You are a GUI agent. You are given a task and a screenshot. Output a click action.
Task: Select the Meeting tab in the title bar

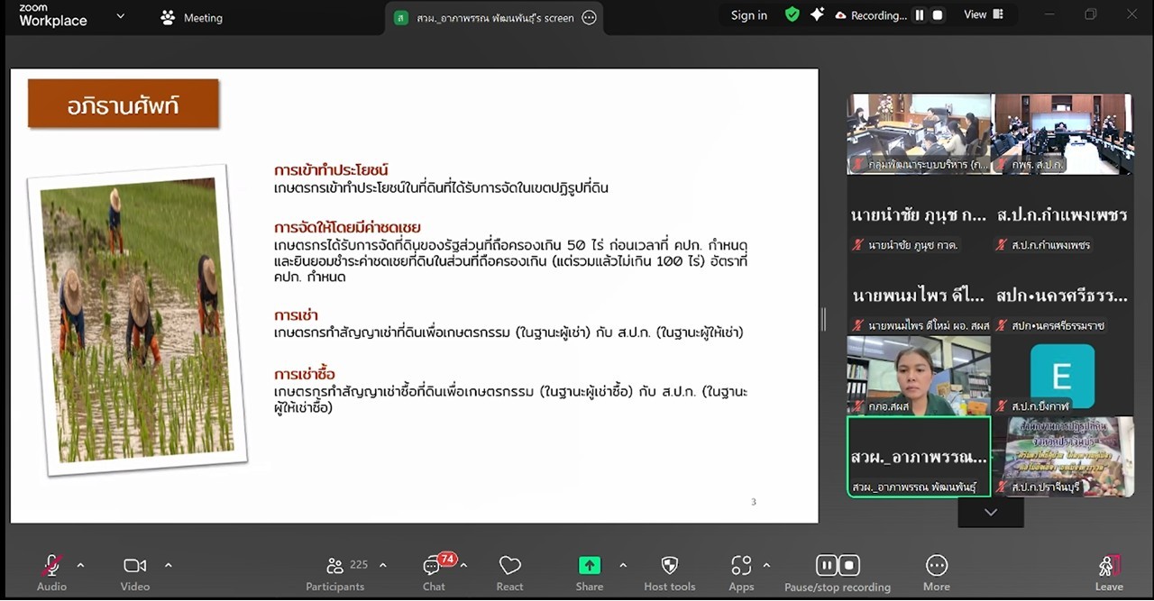[x=191, y=18]
